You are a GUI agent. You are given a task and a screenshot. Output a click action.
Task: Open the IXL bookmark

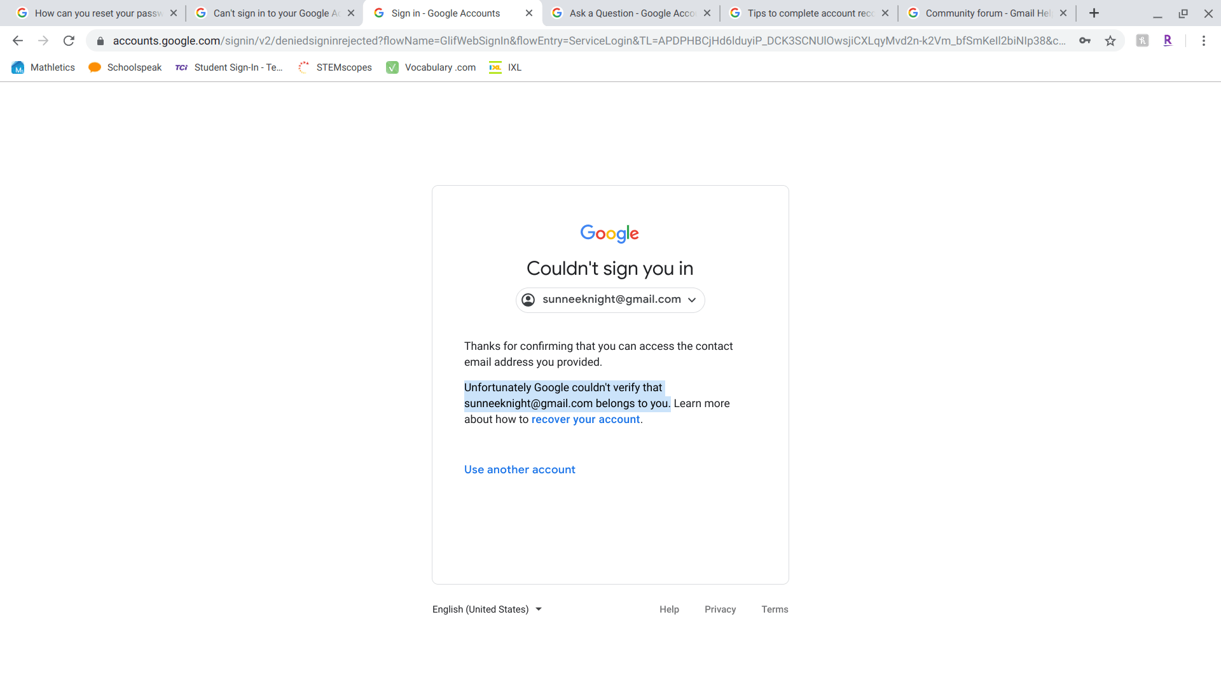click(x=506, y=67)
